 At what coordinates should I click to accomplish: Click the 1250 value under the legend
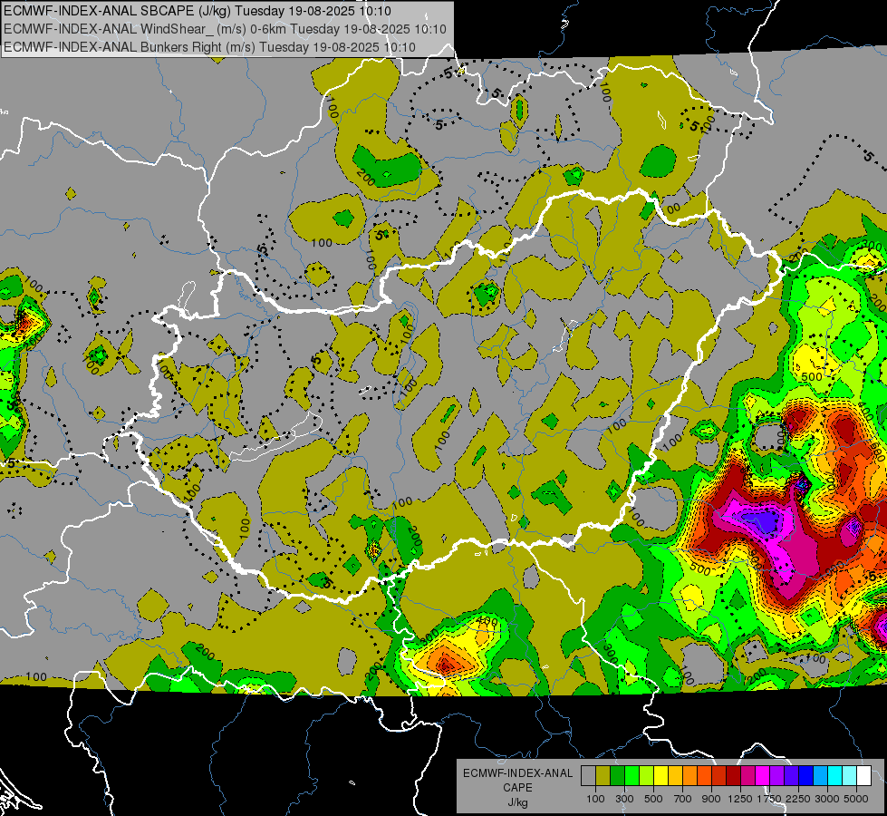coord(740,799)
